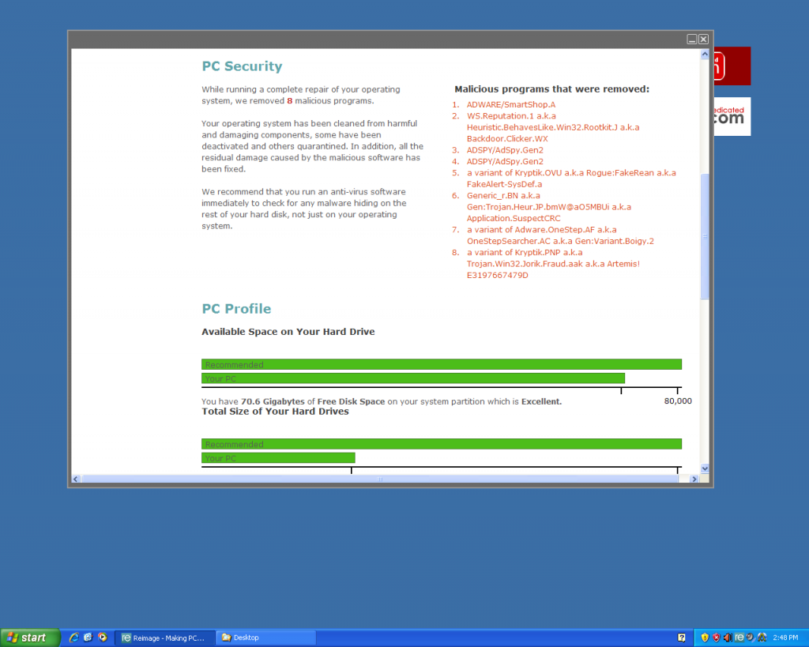Viewport: 809px width, 647px height.
Task: Click the vertical scrollbar up arrow
Action: [705, 55]
